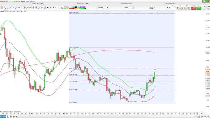Toggle the checkbox beside Kurs label

point(6,11)
